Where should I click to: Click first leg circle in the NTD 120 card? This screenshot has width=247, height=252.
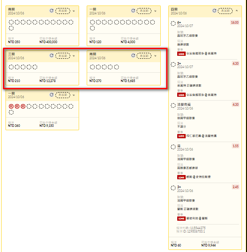(x=92, y=22)
